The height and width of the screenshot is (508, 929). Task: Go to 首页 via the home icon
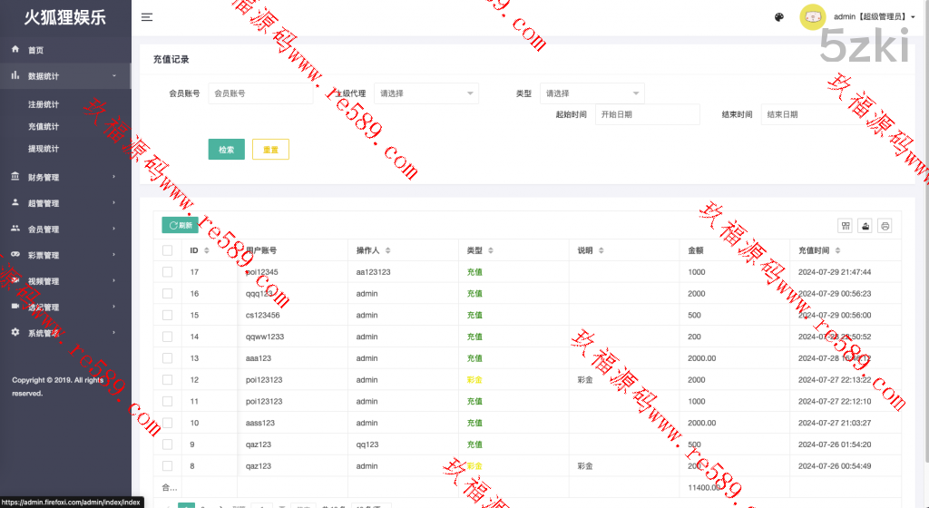coord(15,49)
